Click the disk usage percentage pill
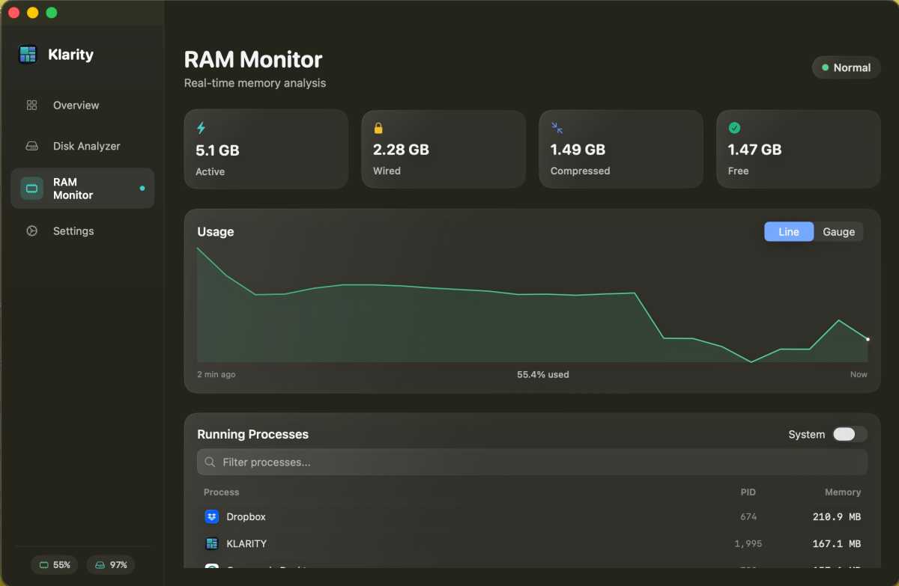The height and width of the screenshot is (586, 899). click(110, 565)
